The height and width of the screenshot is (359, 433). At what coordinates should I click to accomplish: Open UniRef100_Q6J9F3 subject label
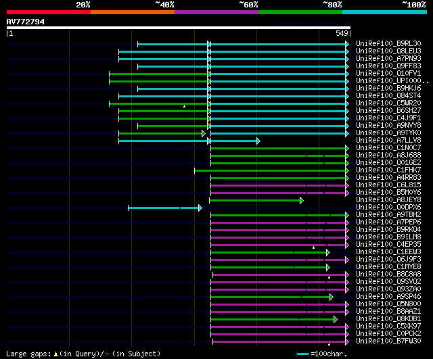click(388, 260)
